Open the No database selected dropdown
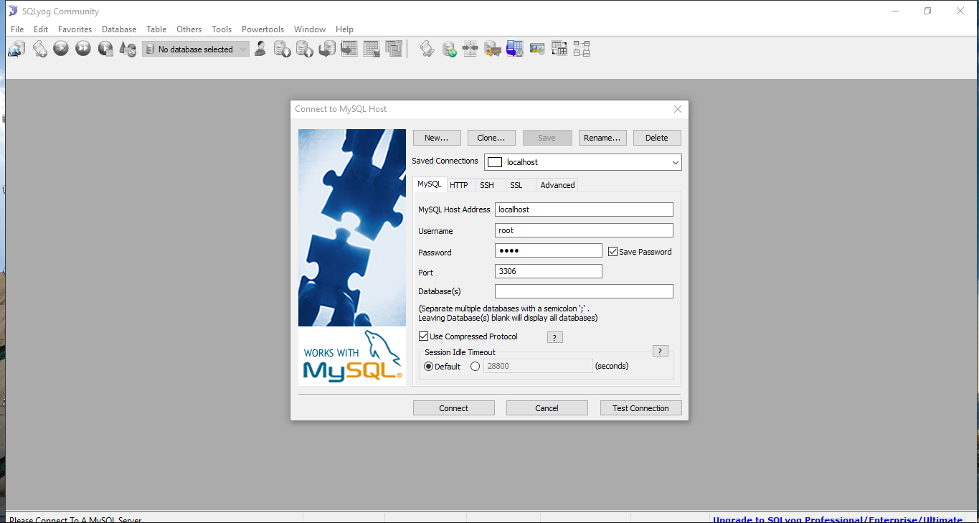979x523 pixels. pyautogui.click(x=196, y=49)
